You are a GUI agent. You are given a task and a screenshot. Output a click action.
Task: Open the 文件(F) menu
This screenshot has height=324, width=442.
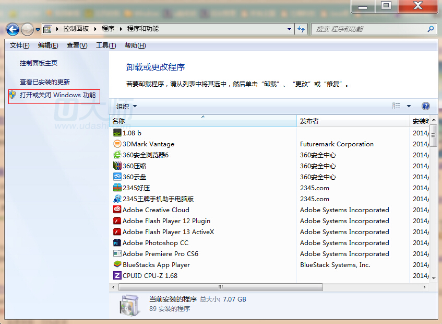coord(19,45)
